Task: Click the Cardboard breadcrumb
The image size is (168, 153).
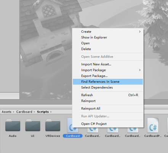Action: click(x=24, y=112)
